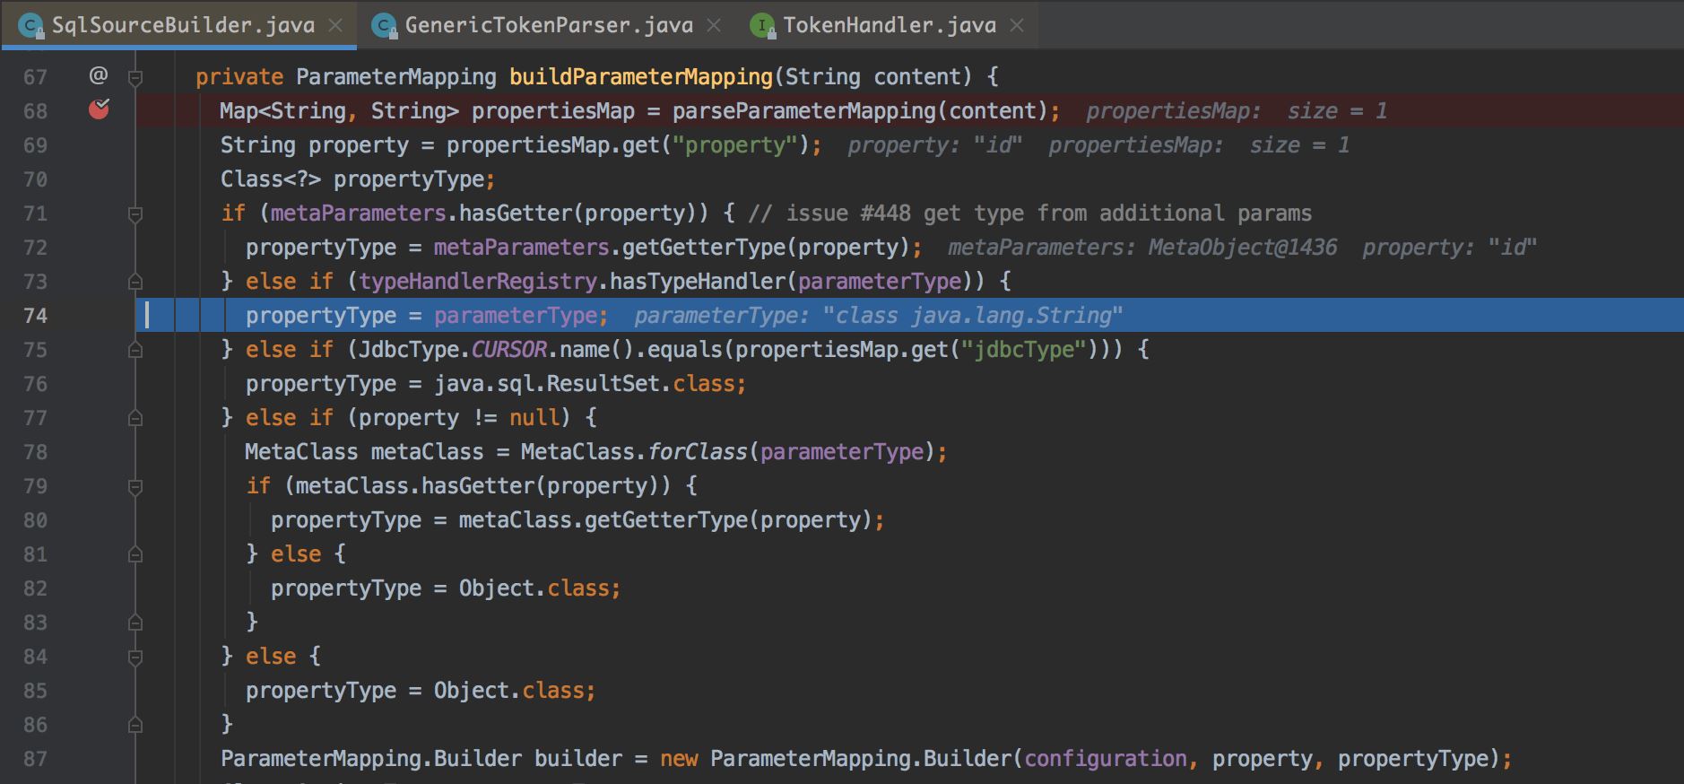
Task: Fold the metaClass.hasGetter if block on line 79
Action: pos(135,487)
